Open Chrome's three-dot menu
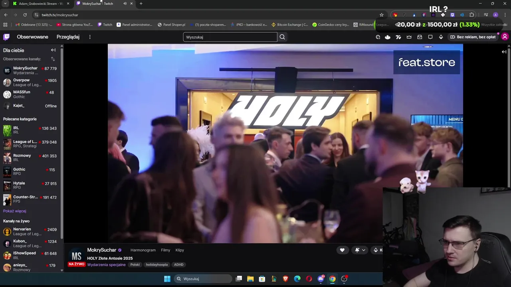 coord(505,15)
